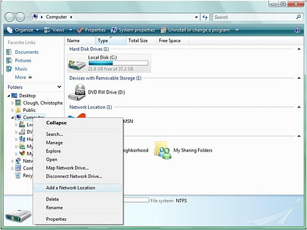Click the drive icon in details pane
Screen dimensions: 307x230
(x=18, y=216)
